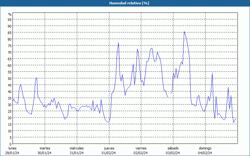The image size is (250, 156).
Task: Click the date 02/02/24
Action: point(141,153)
